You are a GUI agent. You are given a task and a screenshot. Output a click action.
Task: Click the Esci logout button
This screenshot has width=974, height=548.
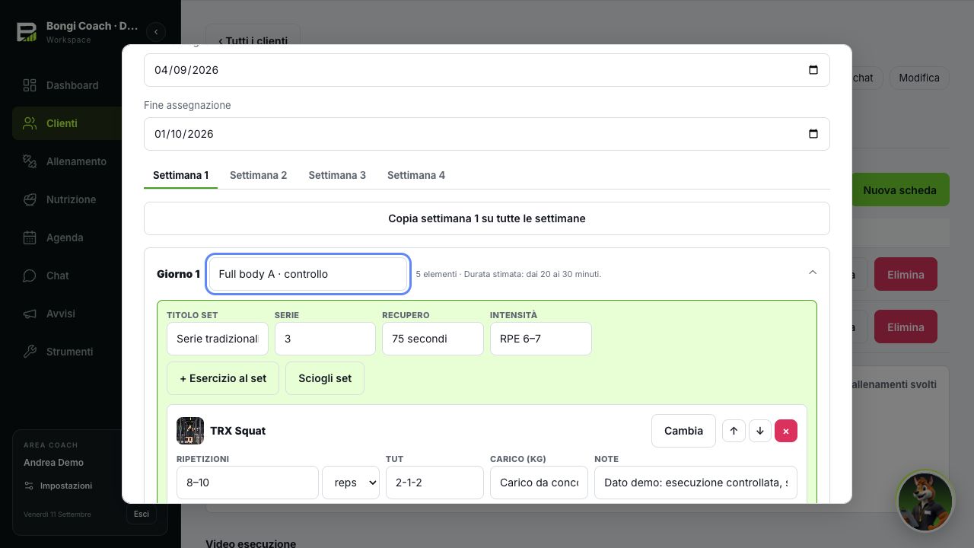pyautogui.click(x=142, y=514)
